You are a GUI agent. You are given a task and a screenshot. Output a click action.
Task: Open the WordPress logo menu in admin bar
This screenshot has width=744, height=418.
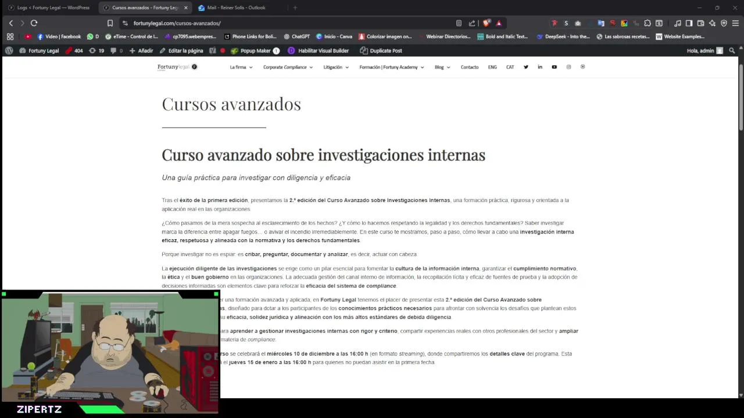(x=9, y=51)
